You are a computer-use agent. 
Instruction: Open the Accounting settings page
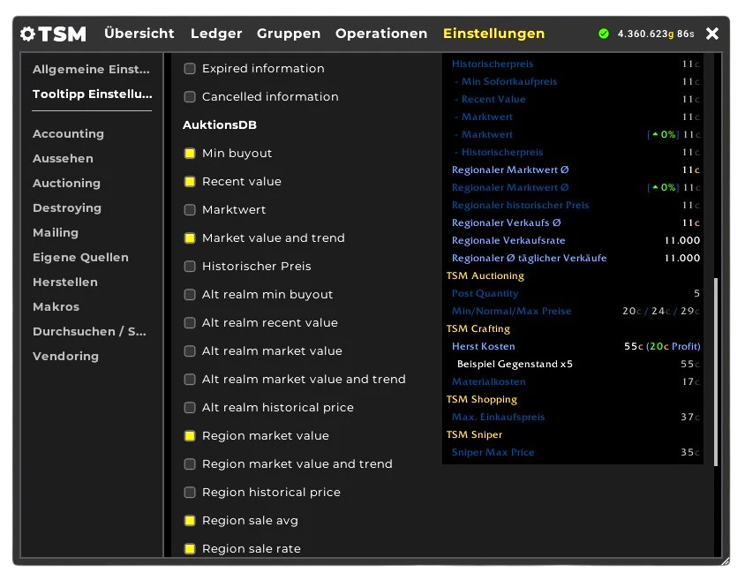pos(69,134)
